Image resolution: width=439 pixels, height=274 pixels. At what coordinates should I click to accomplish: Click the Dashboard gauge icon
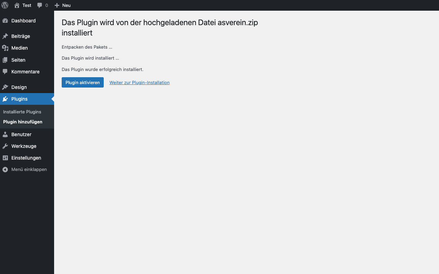tap(5, 21)
